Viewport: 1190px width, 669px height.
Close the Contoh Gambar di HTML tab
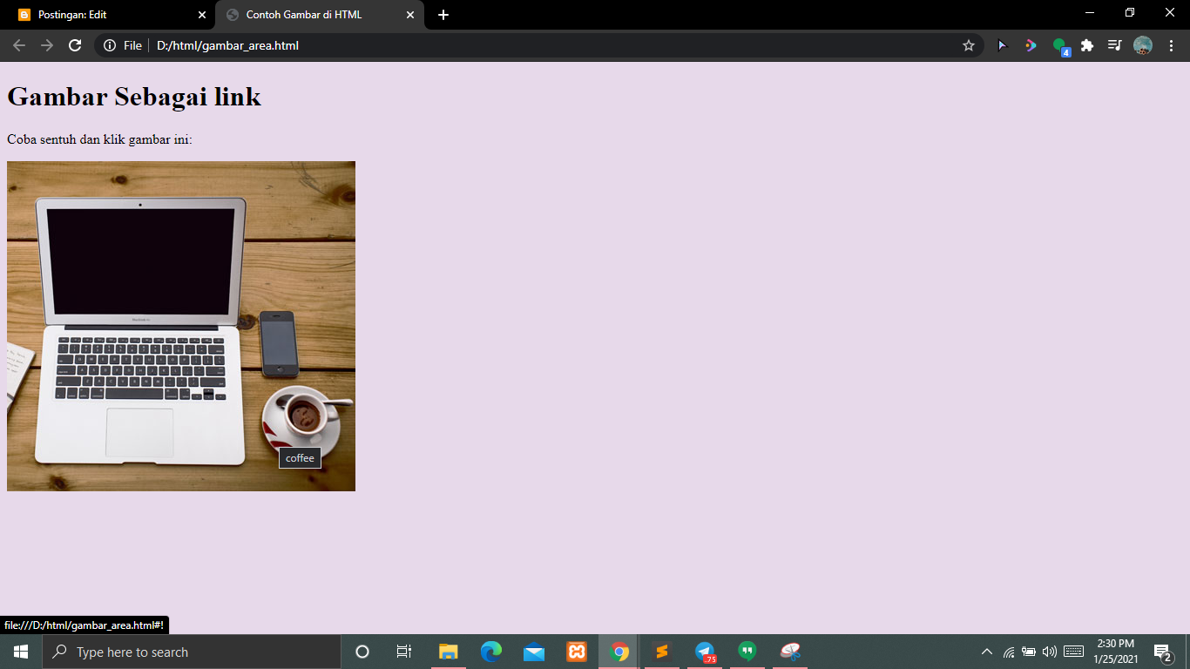pyautogui.click(x=410, y=15)
